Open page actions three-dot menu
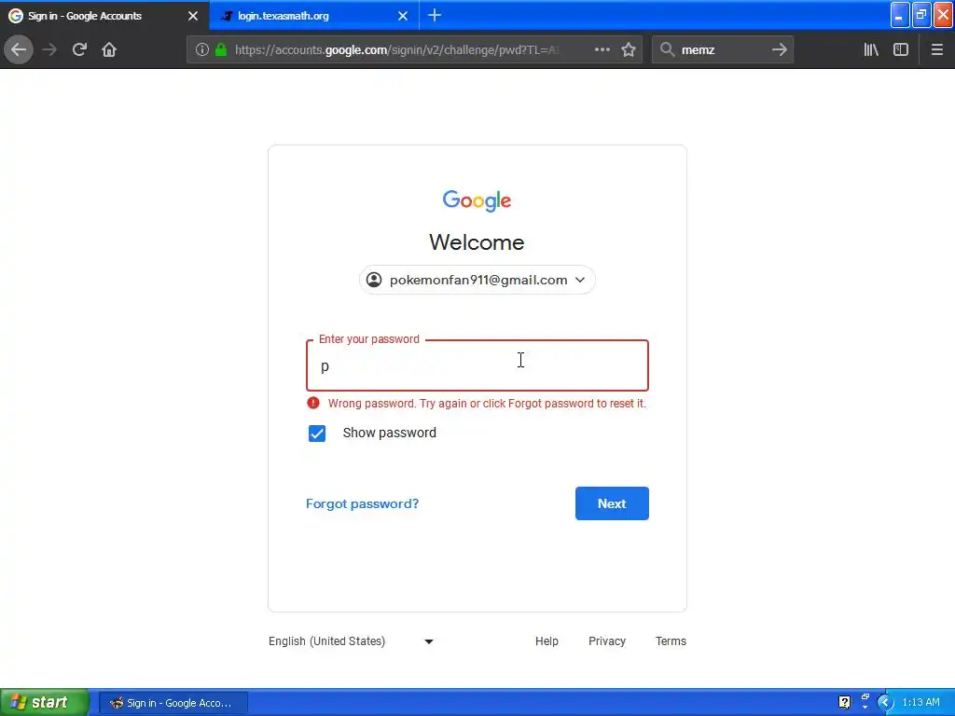The width and height of the screenshot is (955, 716). click(x=602, y=50)
